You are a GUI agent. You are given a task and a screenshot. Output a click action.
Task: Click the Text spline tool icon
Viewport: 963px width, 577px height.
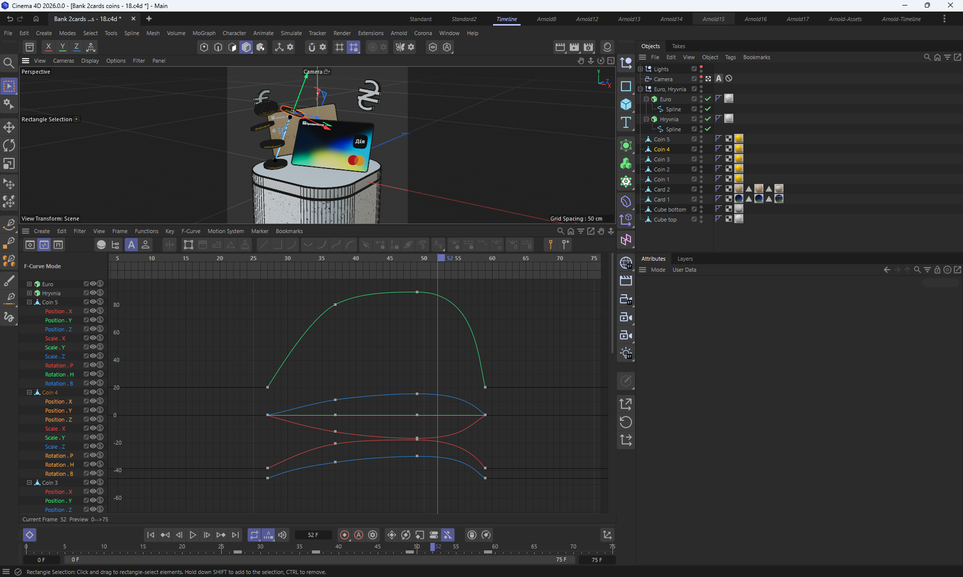point(625,123)
